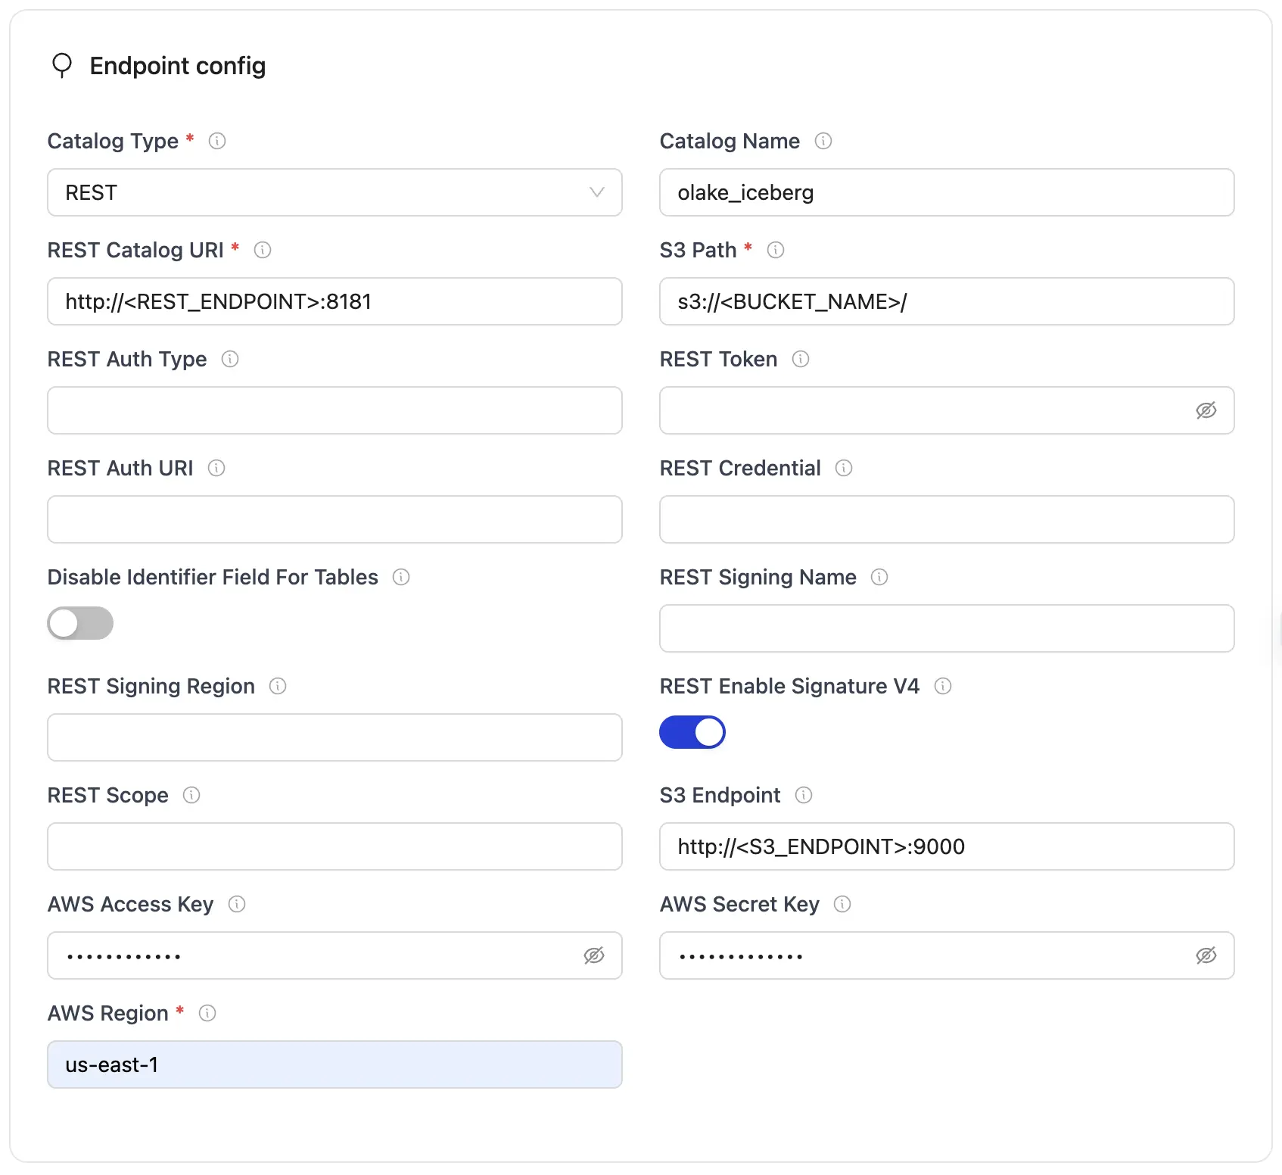This screenshot has width=1282, height=1175.
Task: Click the info icon beside S3 Path
Action: pyautogui.click(x=776, y=250)
